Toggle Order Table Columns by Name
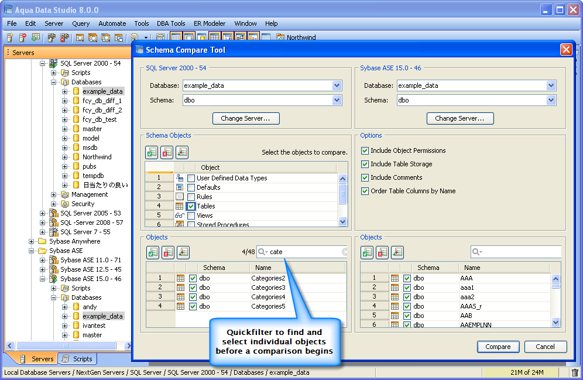 (365, 191)
